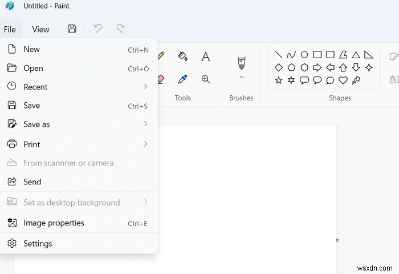Image resolution: width=399 pixels, height=274 pixels.
Task: Select the Magnifier zoom tool
Action: [206, 79]
